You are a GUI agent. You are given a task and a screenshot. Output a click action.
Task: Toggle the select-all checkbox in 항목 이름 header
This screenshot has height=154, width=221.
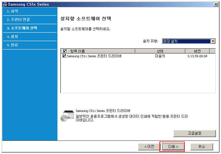click(x=65, y=51)
